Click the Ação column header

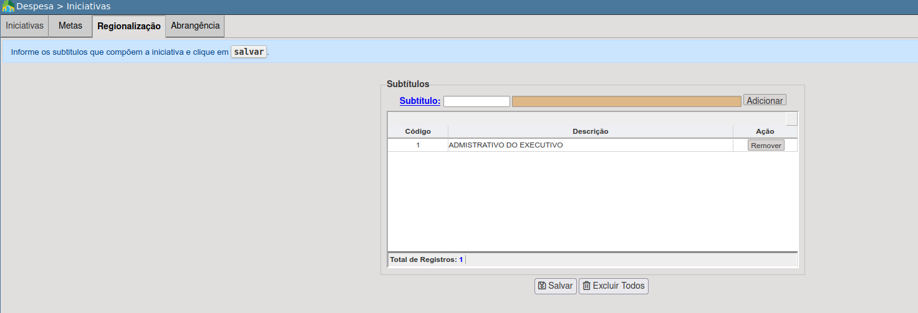click(x=765, y=131)
